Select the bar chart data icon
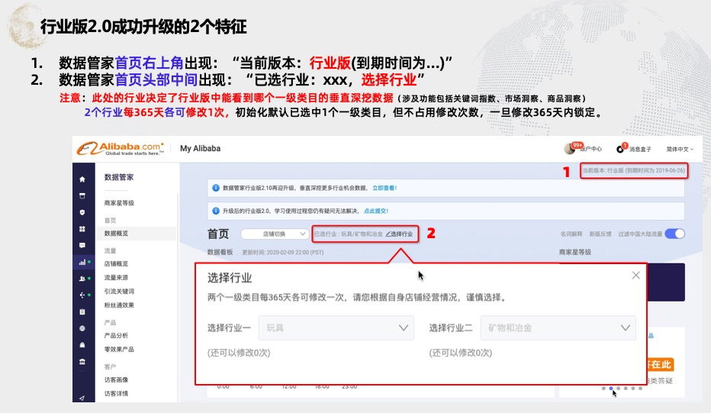 tap(82, 262)
